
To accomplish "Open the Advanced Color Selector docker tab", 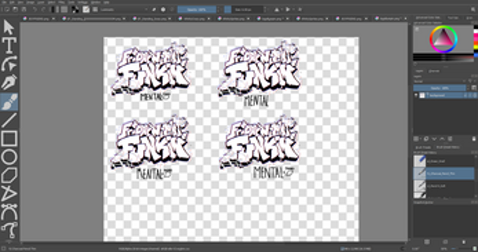I will click(x=428, y=18).
